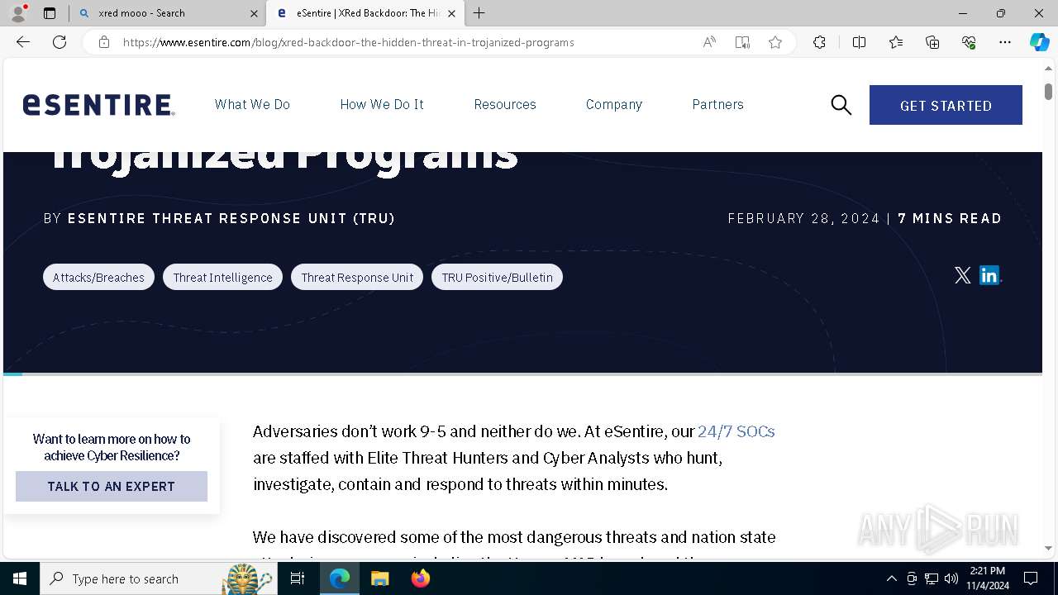Open the What We Do menu
The image size is (1058, 595).
coord(252,104)
